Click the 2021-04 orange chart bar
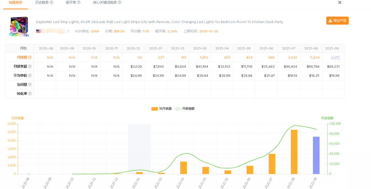The image size is (371, 189). pyautogui.click(x=206, y=171)
